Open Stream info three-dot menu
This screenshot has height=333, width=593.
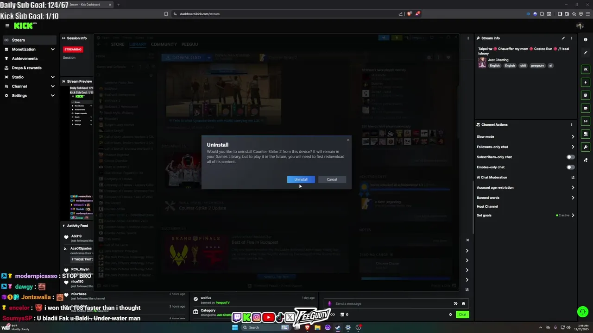pyautogui.click(x=571, y=38)
